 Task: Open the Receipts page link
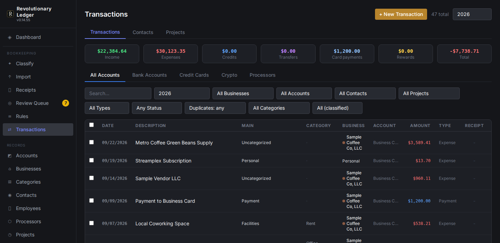click(38, 90)
